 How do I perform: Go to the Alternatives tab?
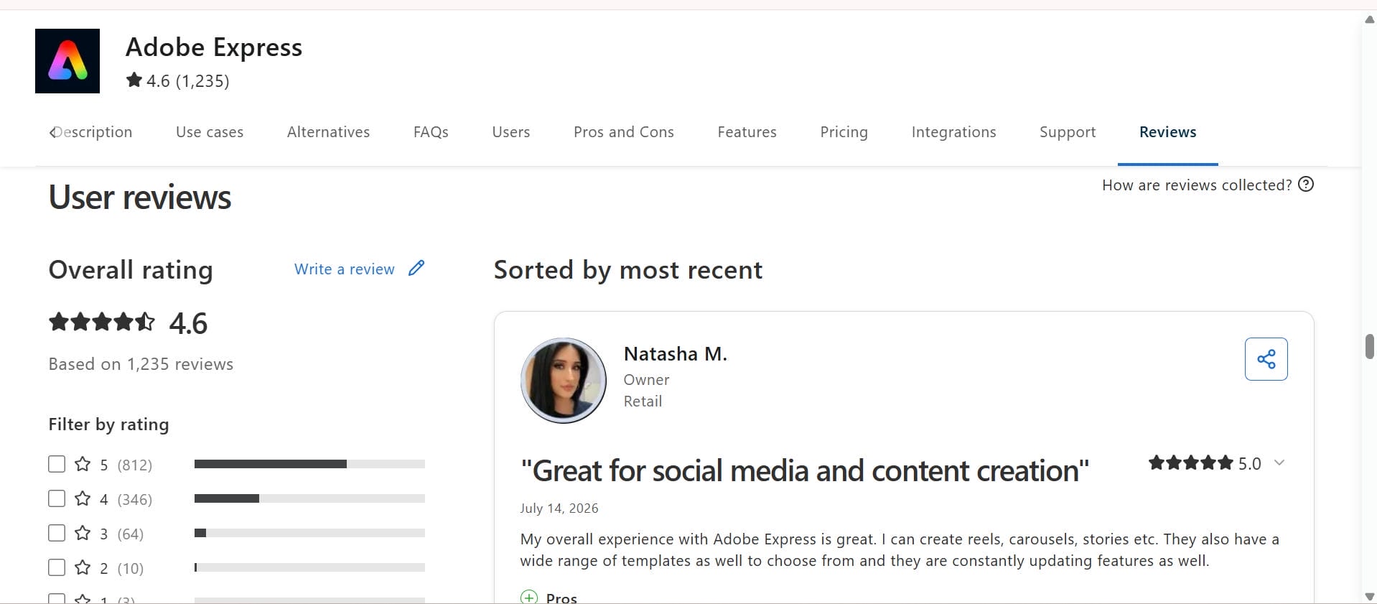point(328,132)
